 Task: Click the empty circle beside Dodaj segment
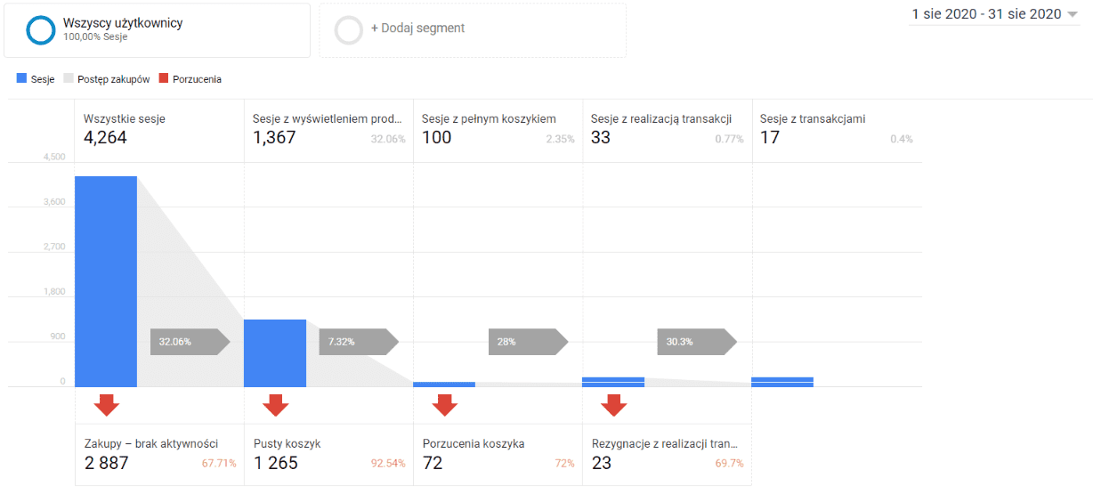(x=349, y=29)
